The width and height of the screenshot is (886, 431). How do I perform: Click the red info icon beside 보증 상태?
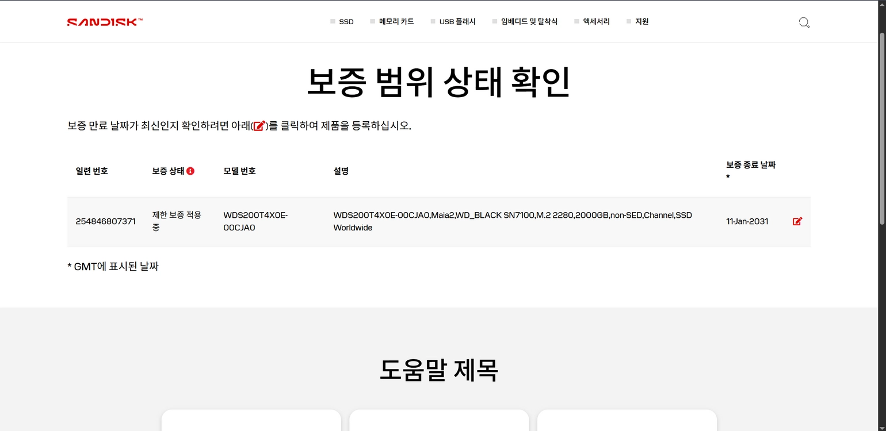[x=190, y=171]
